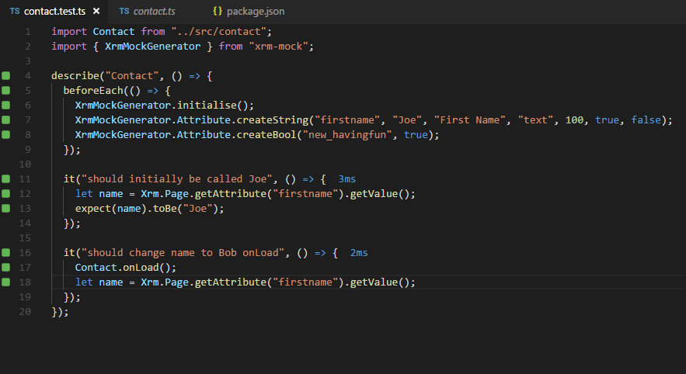Click green test marker beside line 8

point(5,134)
